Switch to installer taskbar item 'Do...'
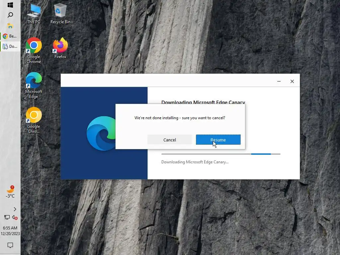 point(10,46)
